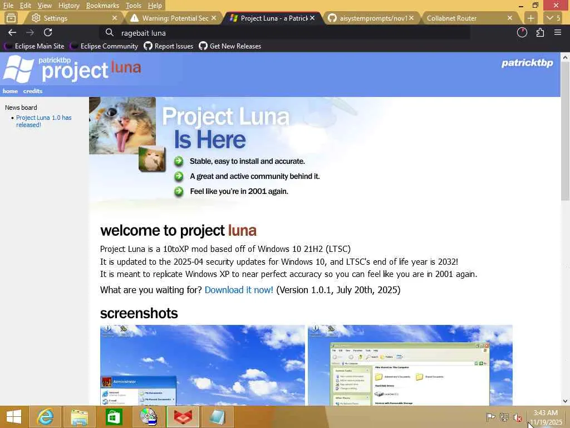The image size is (570, 428).
Task: Click the gear icon on the Settings tab
Action: tap(36, 18)
